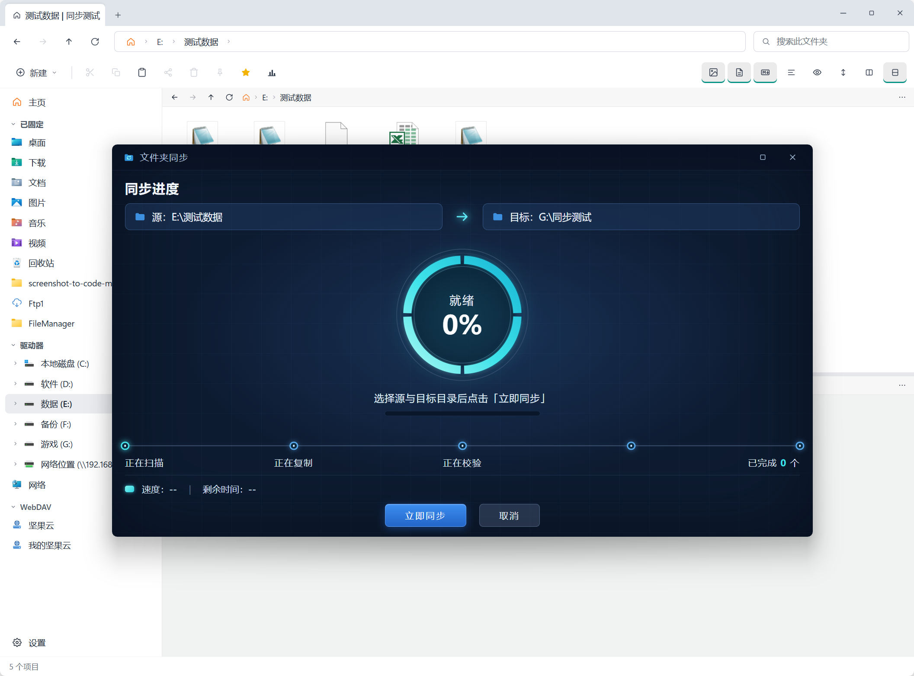914x676 pixels.
Task: Collapse the WebDAV section
Action: tap(13, 507)
